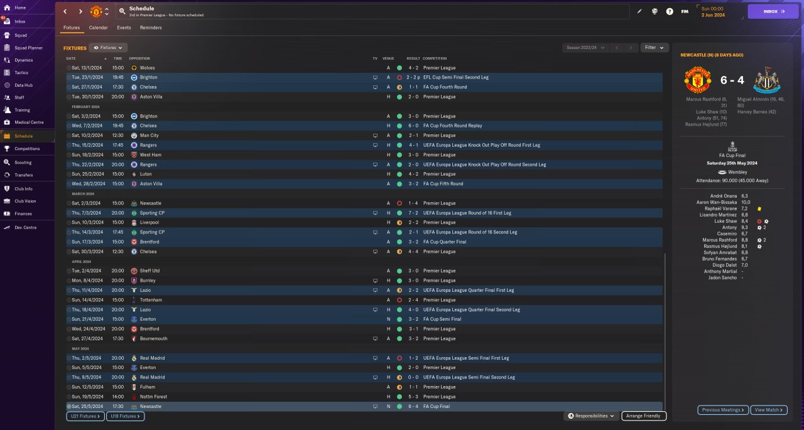Viewport: 804px width, 430px height.
Task: Open Training in the sidebar
Action: click(x=22, y=110)
